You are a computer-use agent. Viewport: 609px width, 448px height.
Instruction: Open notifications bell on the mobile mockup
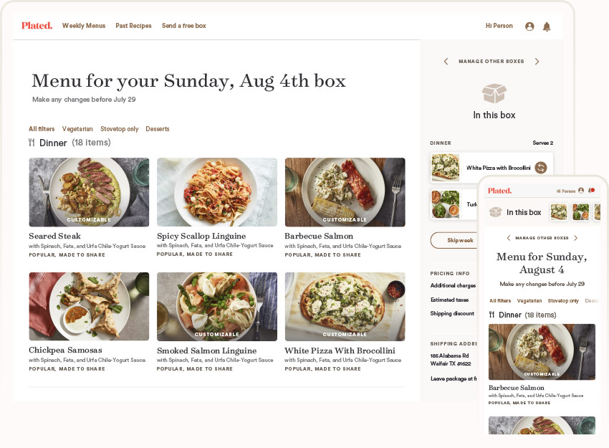tap(590, 191)
